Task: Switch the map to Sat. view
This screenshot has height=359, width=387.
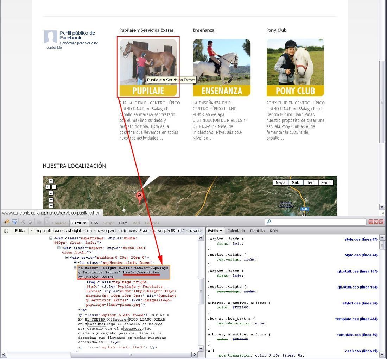Action: coord(296,182)
